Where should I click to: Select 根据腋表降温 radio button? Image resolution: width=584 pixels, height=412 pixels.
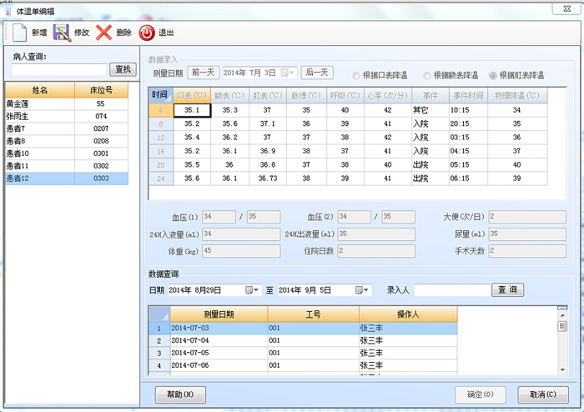tap(427, 76)
